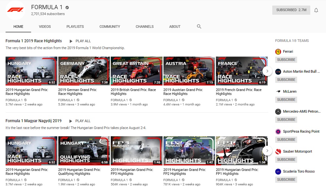Open the Playlists tab
Image resolution: width=326 pixels, height=188 pixels.
click(75, 27)
